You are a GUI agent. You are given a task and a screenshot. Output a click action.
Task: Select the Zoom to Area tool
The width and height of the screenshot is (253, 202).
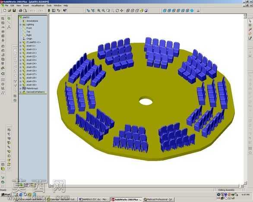click(x=103, y=11)
